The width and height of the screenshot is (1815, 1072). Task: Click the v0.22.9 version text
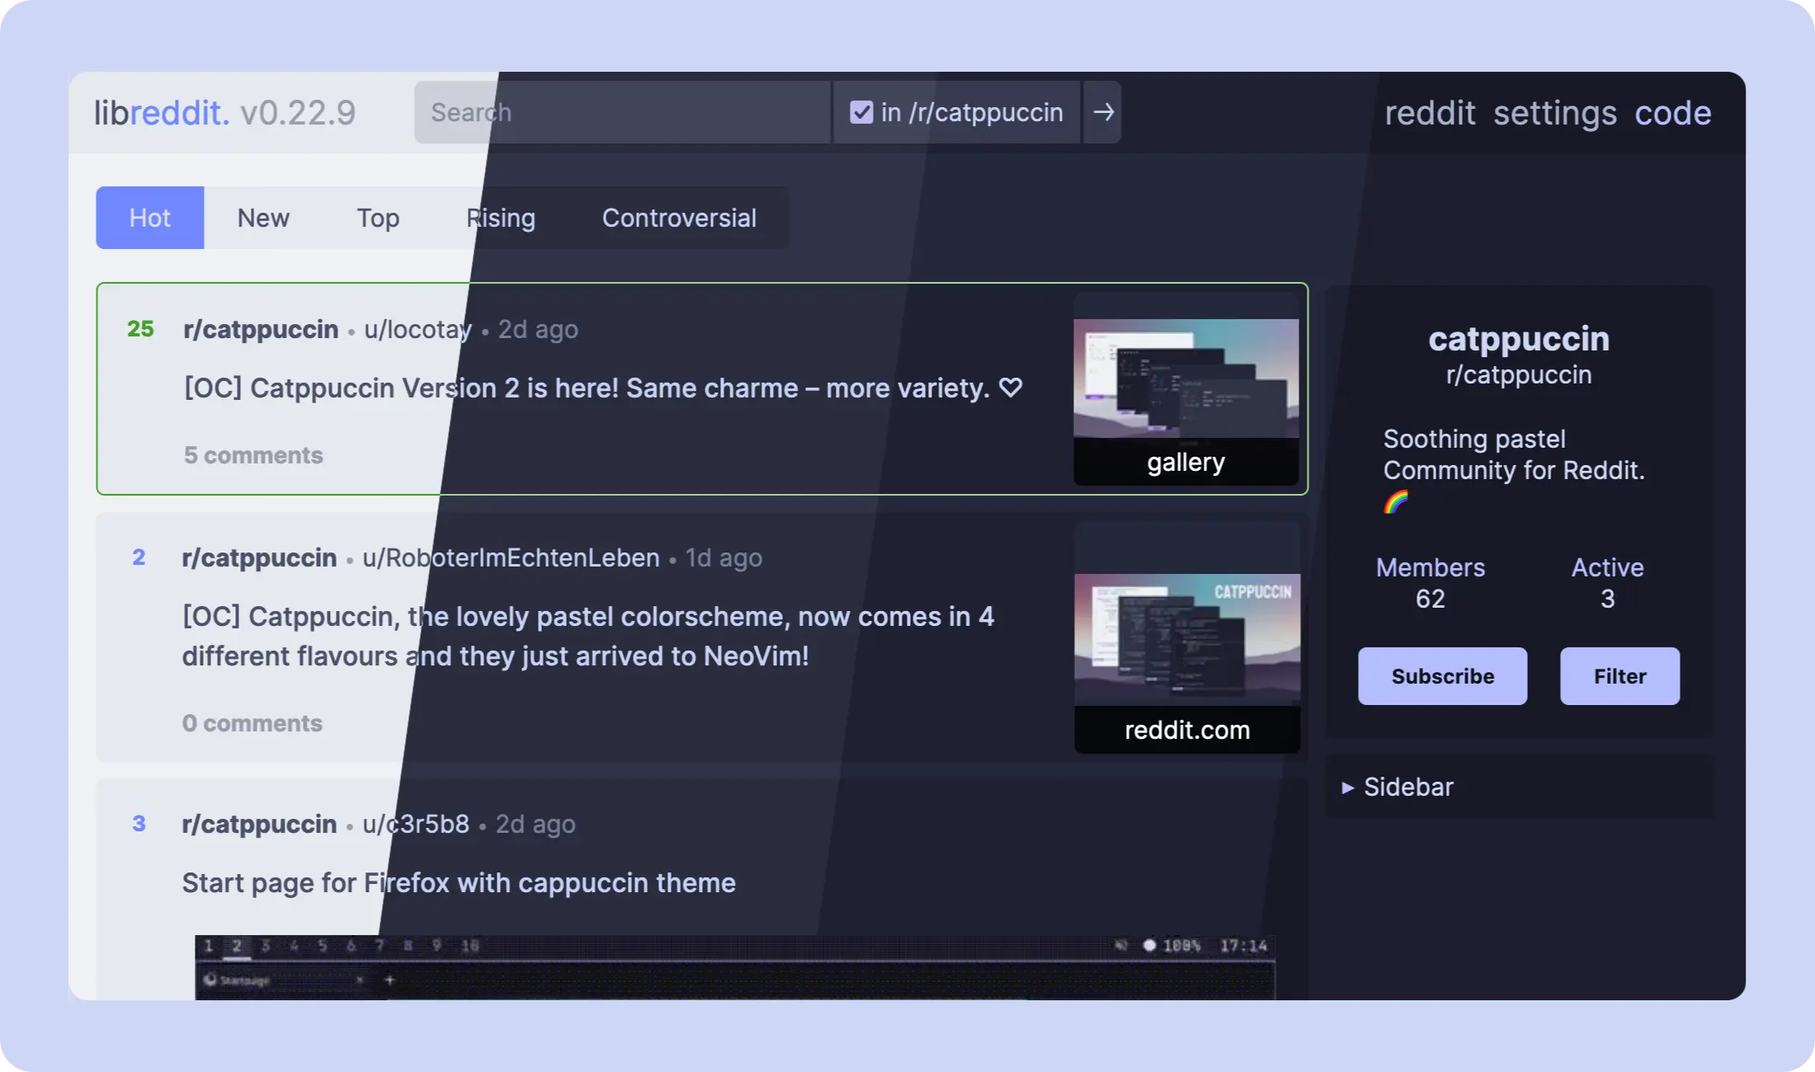pyautogui.click(x=298, y=112)
